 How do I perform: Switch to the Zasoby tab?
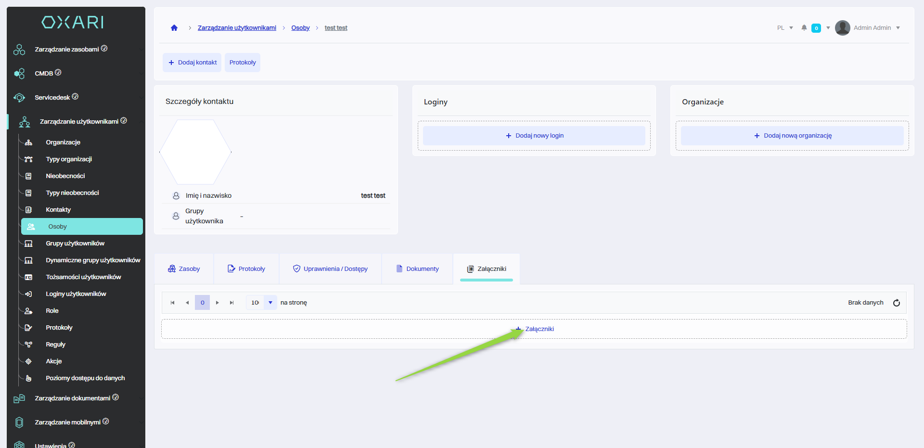coord(184,269)
